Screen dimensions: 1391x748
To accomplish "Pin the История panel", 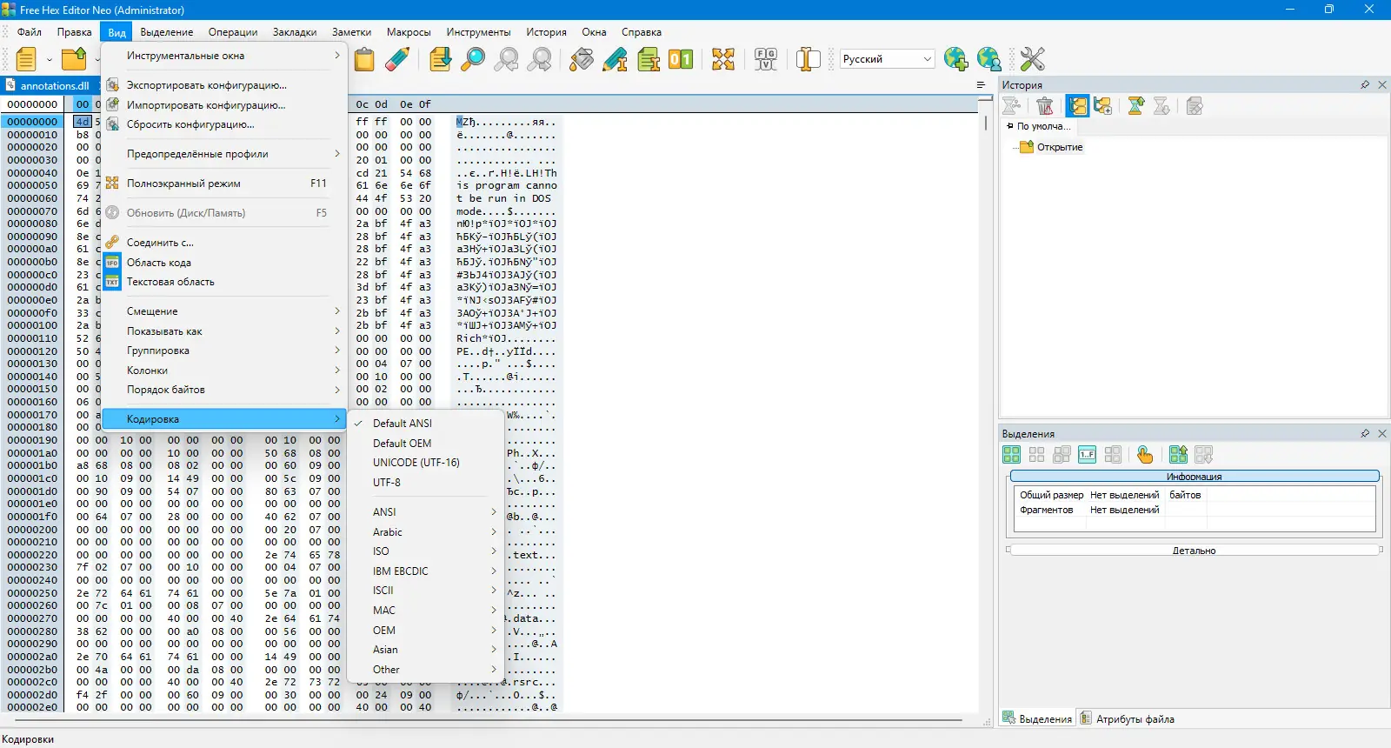I will click(x=1365, y=85).
